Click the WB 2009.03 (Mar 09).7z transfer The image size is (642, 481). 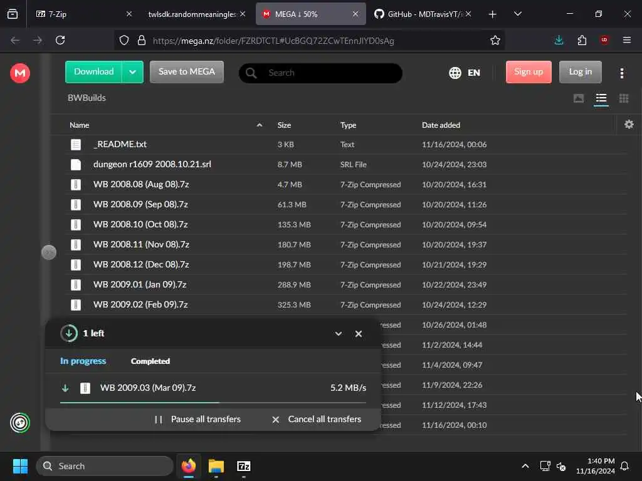pyautogui.click(x=213, y=388)
